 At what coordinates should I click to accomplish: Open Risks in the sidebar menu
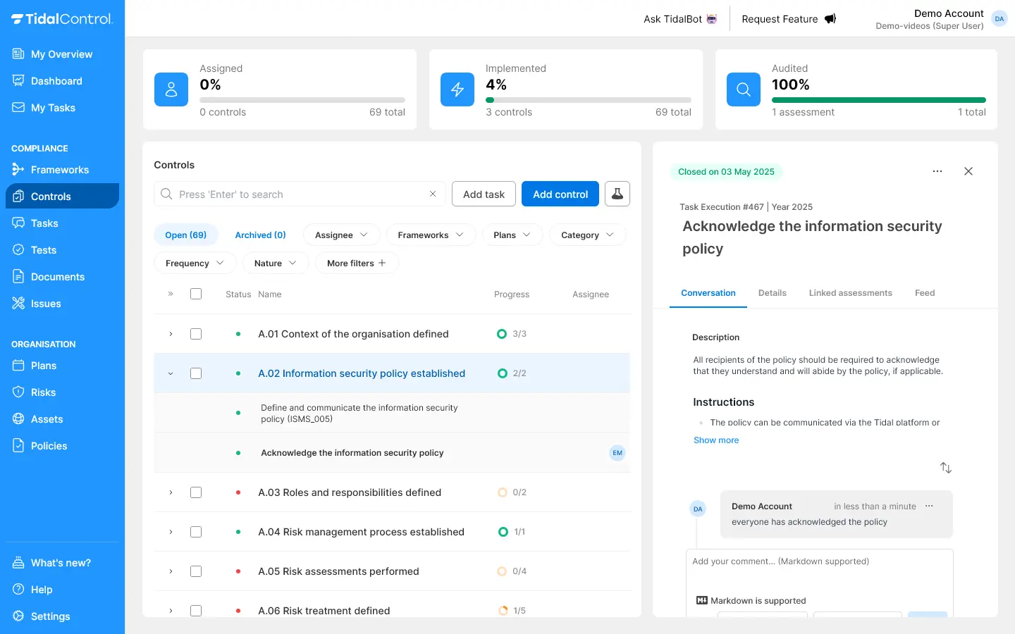click(x=43, y=392)
